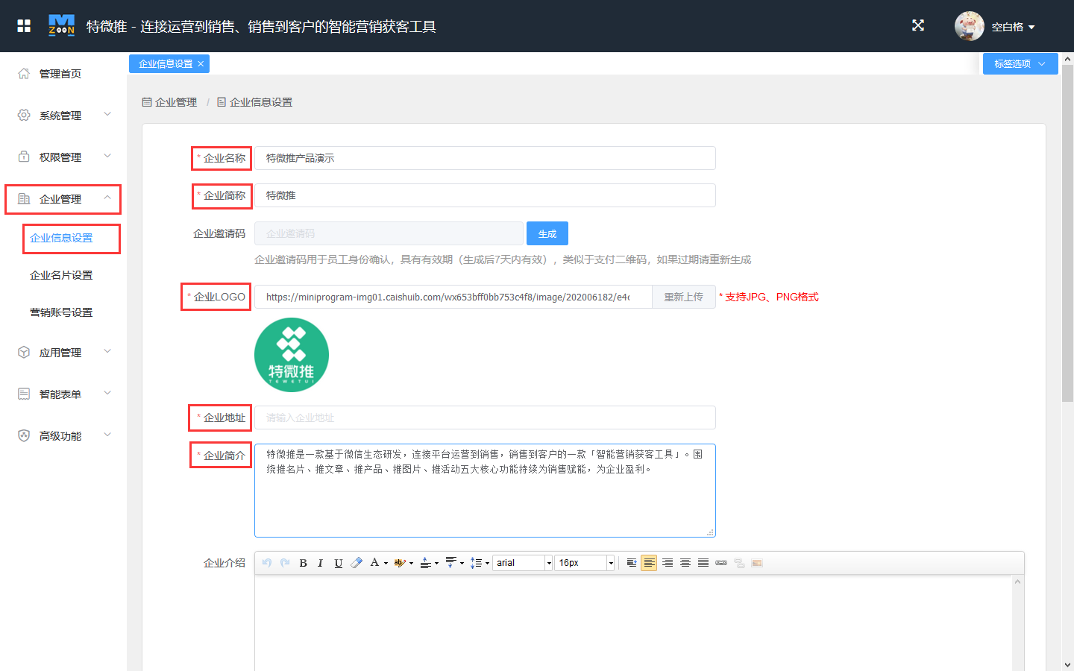Click the 管理首页 home icon
Screen dimensions: 1074x671
click(x=24, y=74)
